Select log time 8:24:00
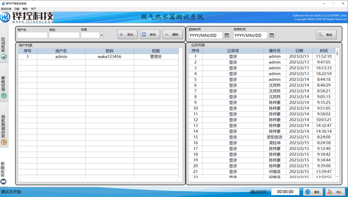The height and width of the screenshot is (197, 348). click(324, 137)
